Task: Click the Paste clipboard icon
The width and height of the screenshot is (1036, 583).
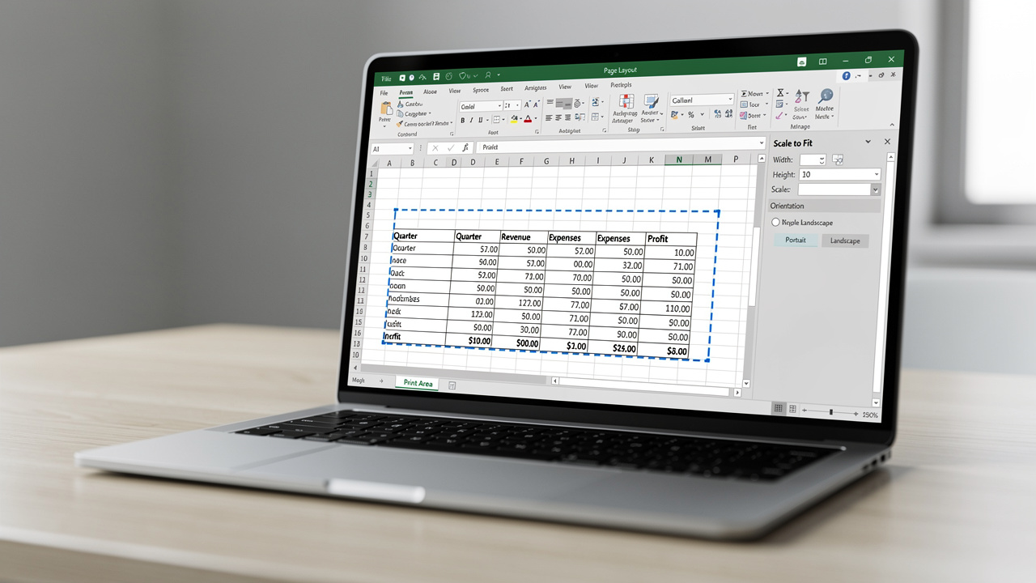Action: (x=386, y=108)
